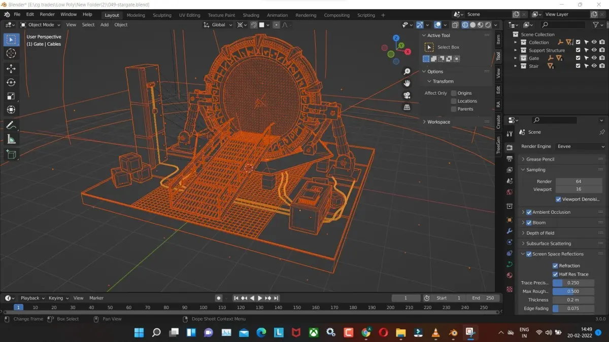Viewport: 609px width, 342px height.
Task: Select the Add Cube tool
Action: (x=11, y=154)
